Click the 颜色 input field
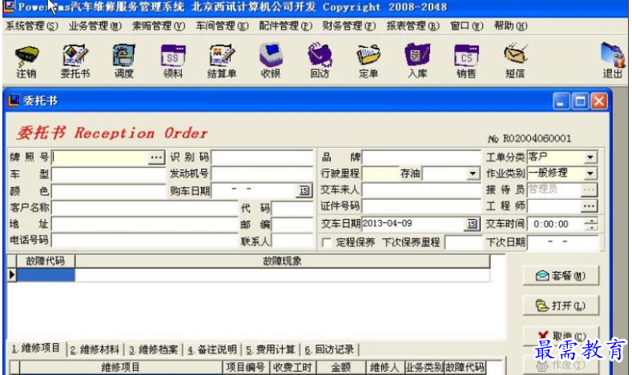 (108, 191)
